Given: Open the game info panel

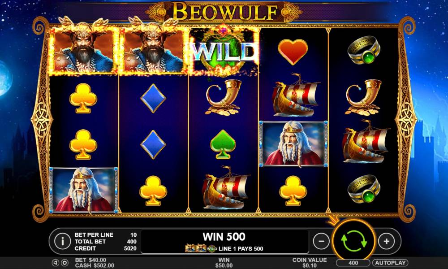Looking at the screenshot, I should point(62,241).
